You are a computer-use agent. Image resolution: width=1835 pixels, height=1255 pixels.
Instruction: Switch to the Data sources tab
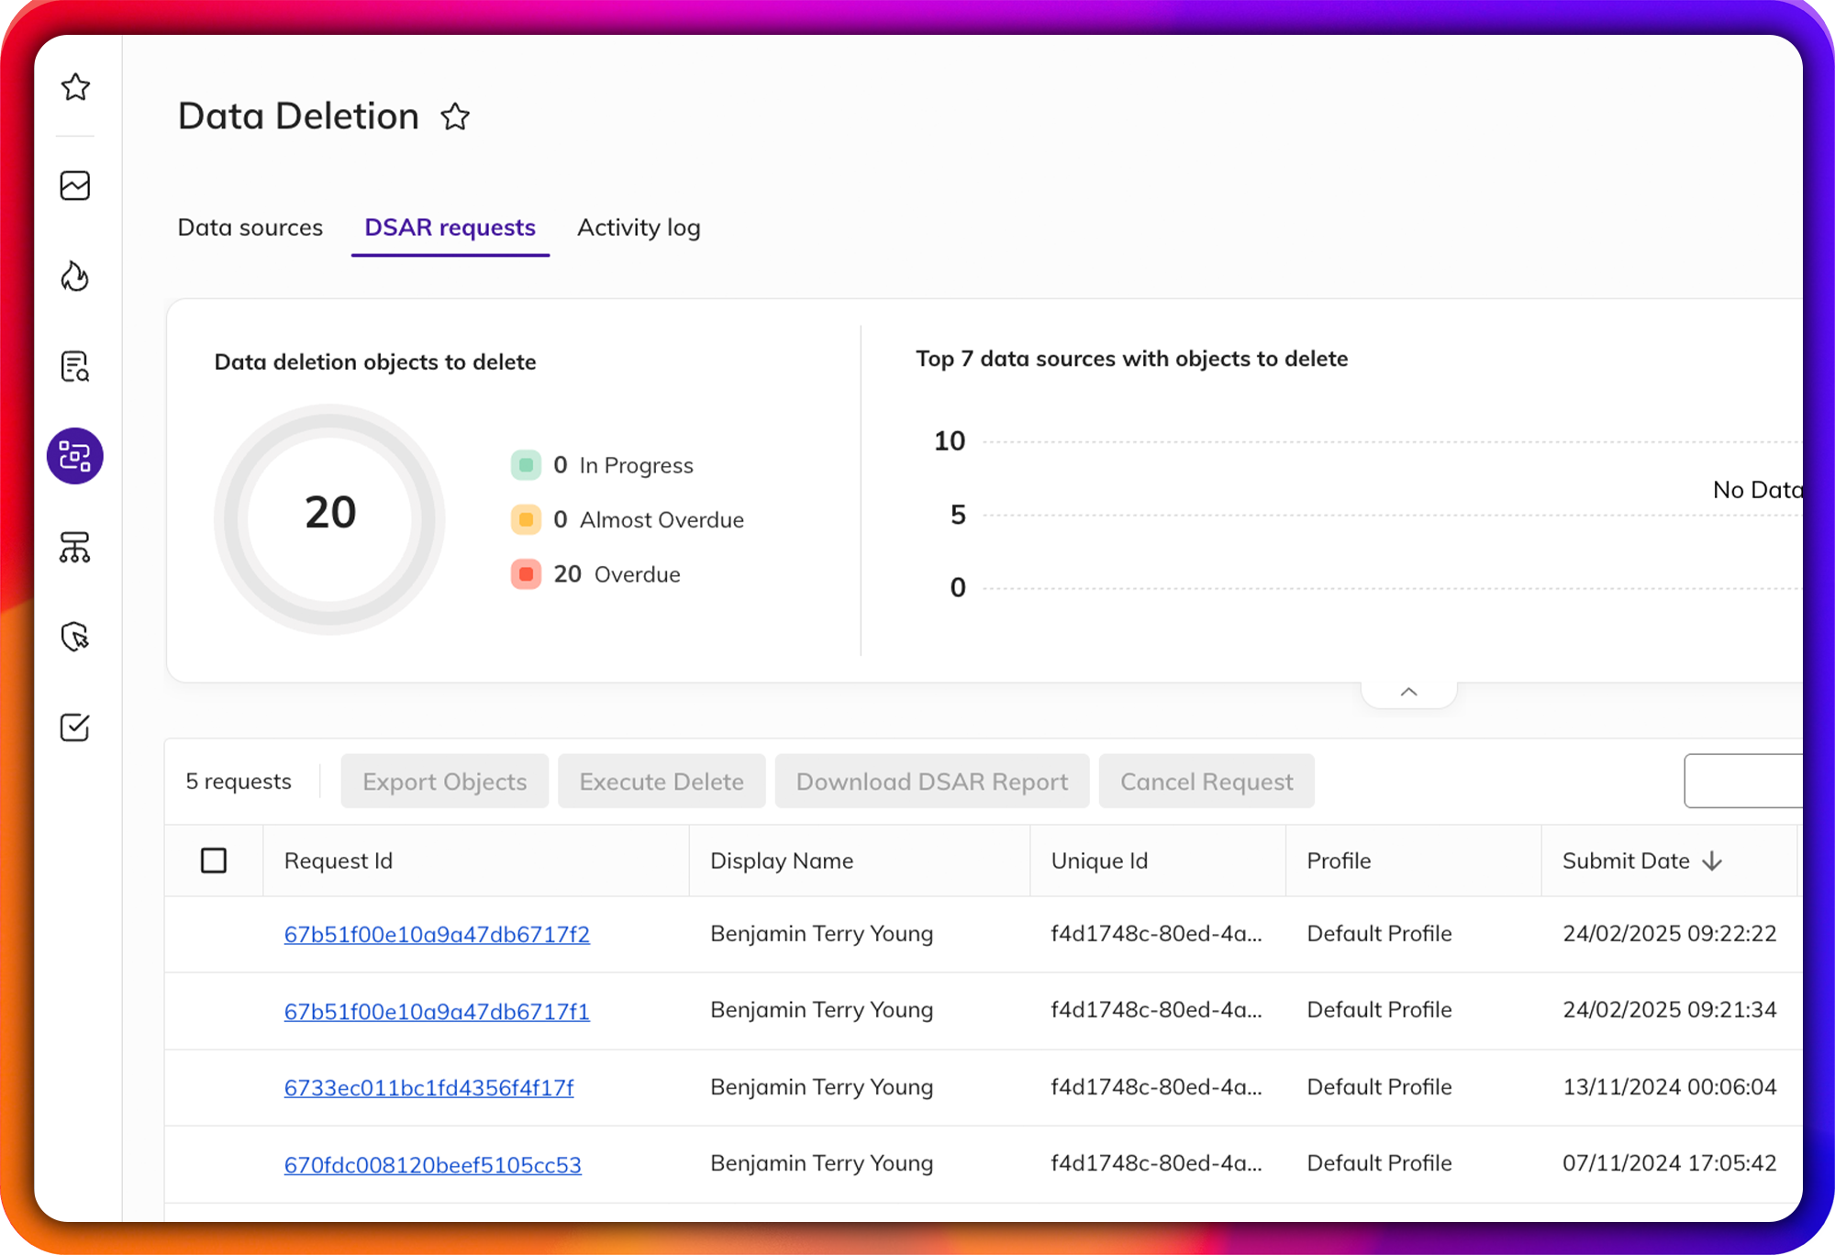point(250,228)
